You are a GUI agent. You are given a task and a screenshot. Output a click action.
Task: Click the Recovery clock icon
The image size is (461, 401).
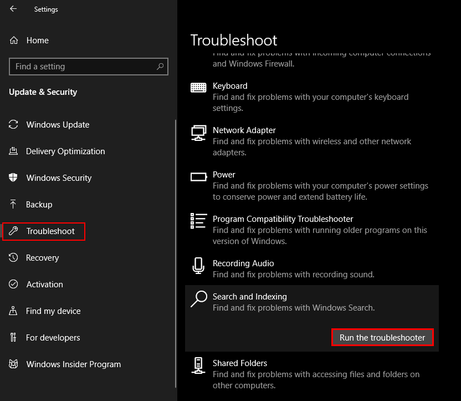point(13,257)
